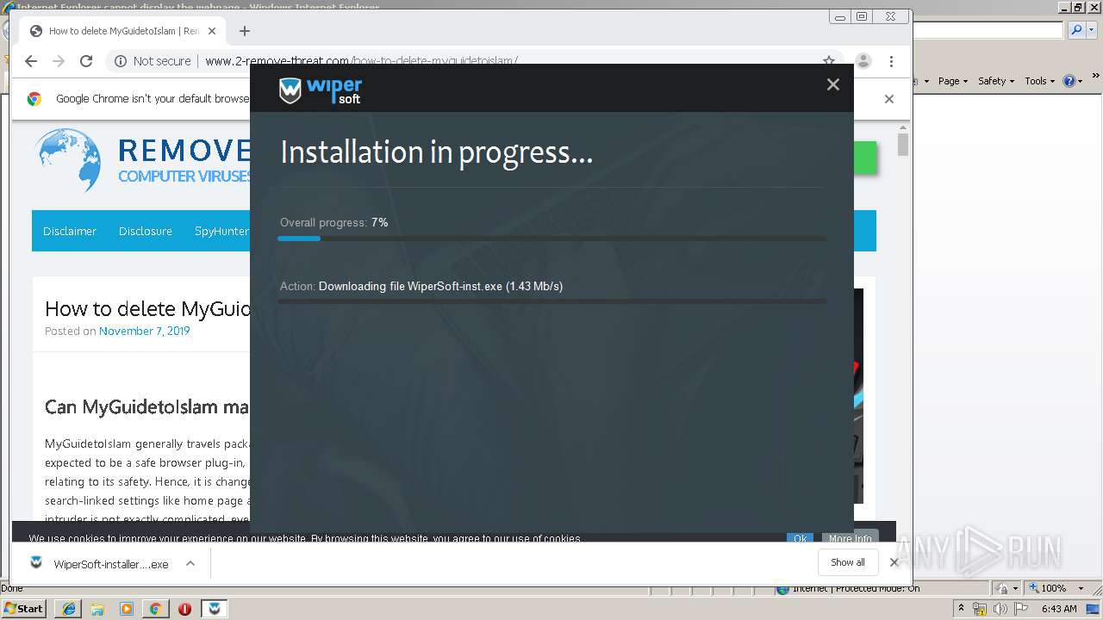Reload the Chrome page
1103x620 pixels.
[86, 61]
